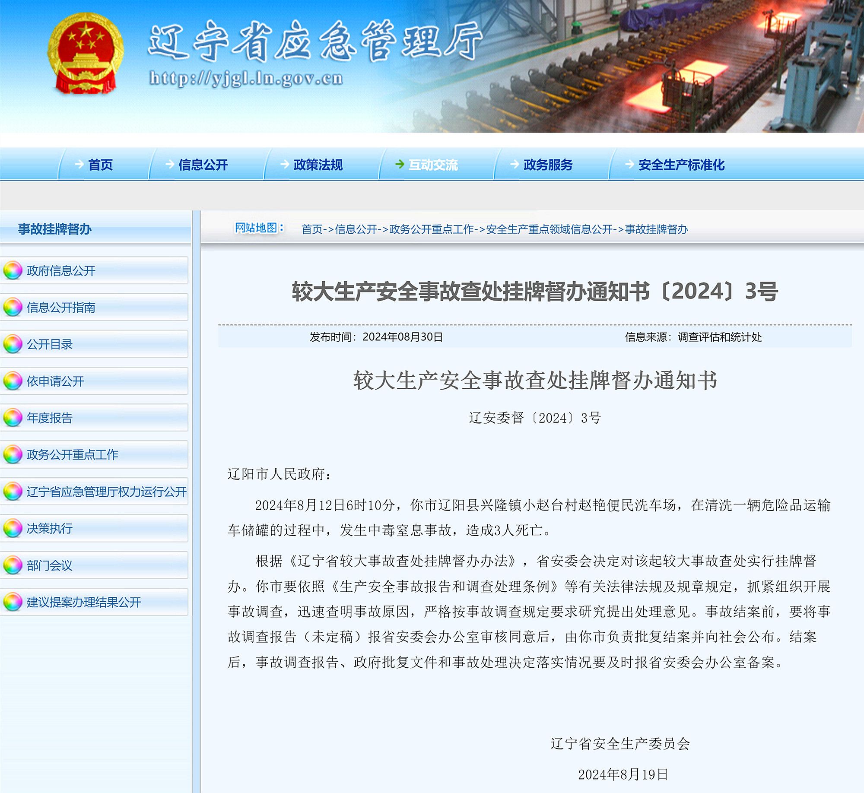864x793 pixels.
Task: Click breadcrumb link 事故挂牌督办
Action: 656,229
